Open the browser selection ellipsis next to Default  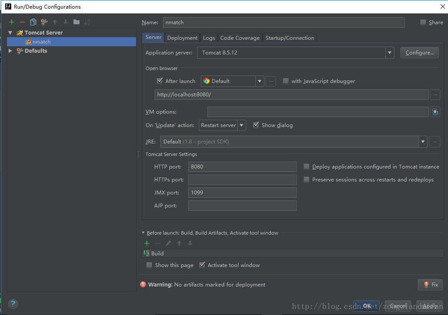[x=271, y=81]
